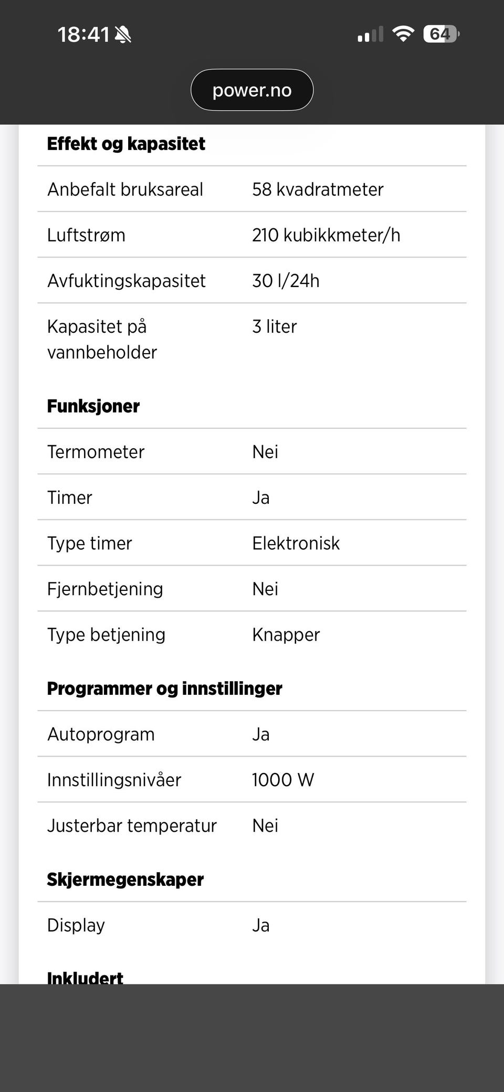Tap the cellular signal bars icon

pyautogui.click(x=371, y=34)
